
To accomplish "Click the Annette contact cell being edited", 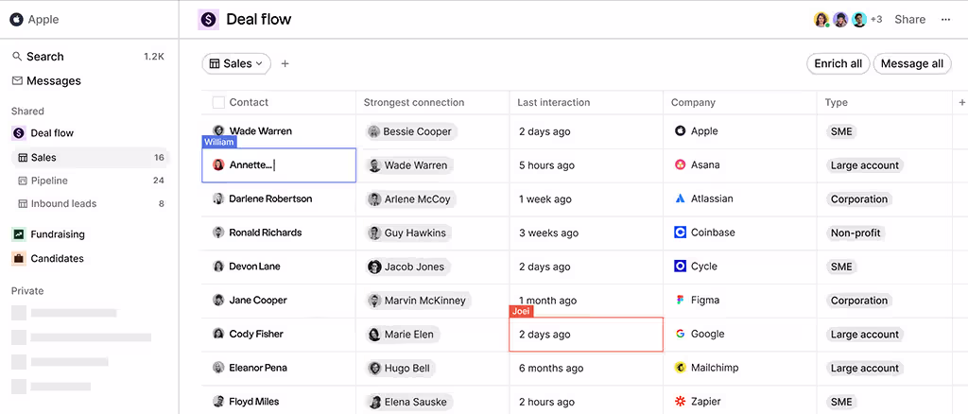I will coord(279,165).
